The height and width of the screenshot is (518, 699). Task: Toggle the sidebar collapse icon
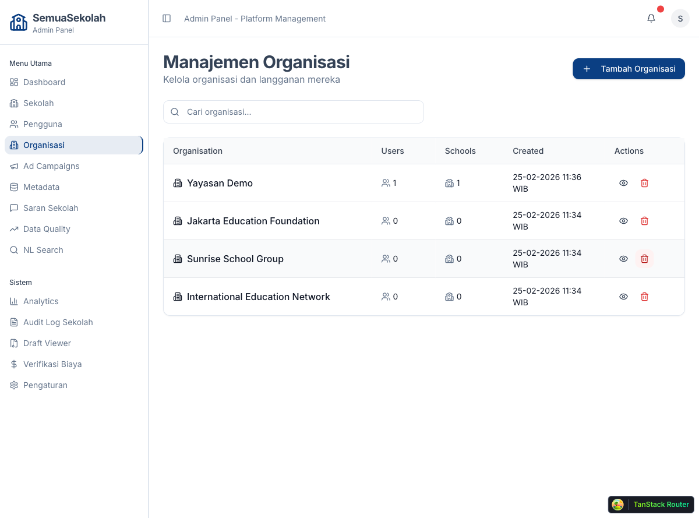click(x=167, y=18)
